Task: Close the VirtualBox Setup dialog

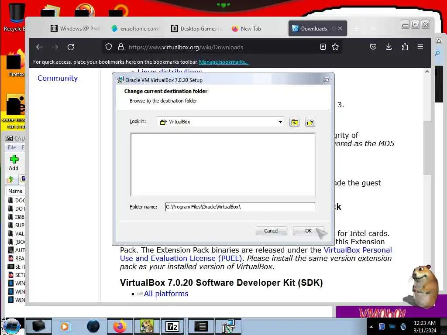Action: [327, 80]
